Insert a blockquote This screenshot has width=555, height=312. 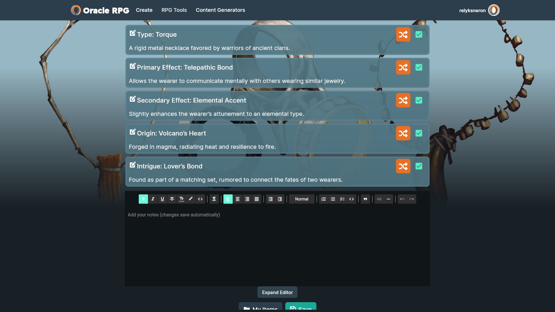point(365,199)
